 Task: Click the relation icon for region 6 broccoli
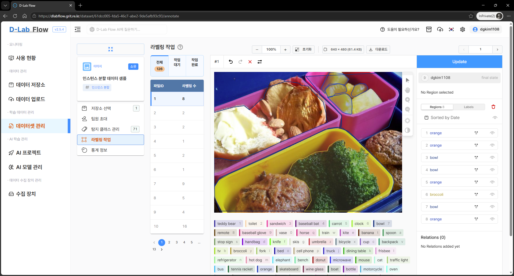click(x=476, y=194)
